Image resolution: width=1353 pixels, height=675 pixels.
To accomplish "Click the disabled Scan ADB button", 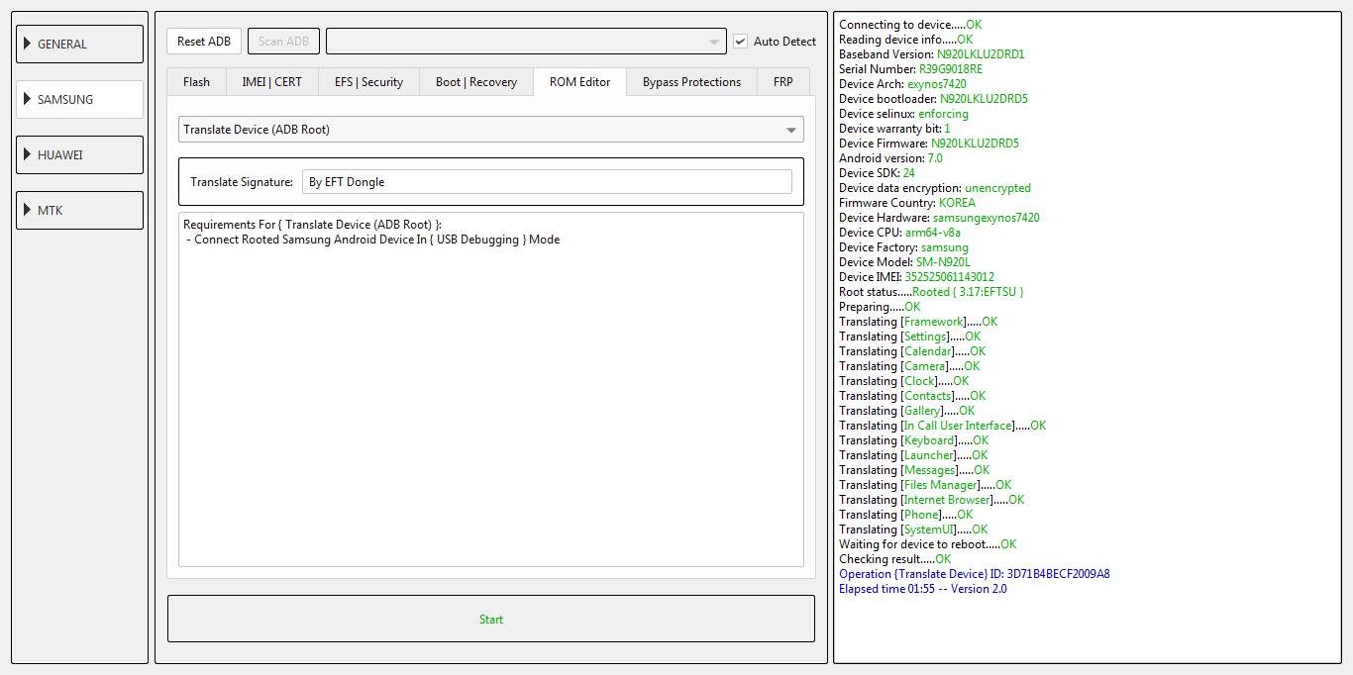I will click(x=283, y=41).
